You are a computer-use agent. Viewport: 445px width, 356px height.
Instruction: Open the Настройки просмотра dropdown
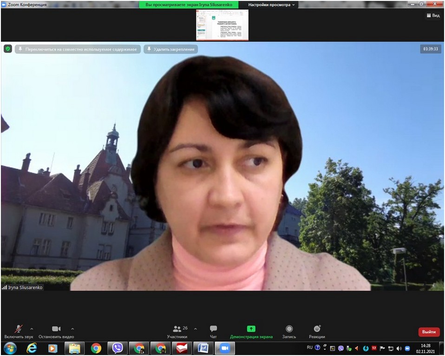pyautogui.click(x=271, y=5)
